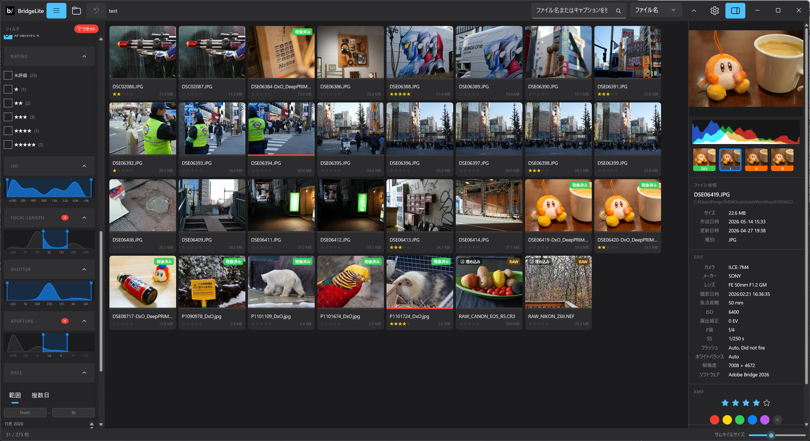The height and width of the screenshot is (441, 810).
Task: Toggle the hamburger filter panel button
Action: pyautogui.click(x=56, y=11)
